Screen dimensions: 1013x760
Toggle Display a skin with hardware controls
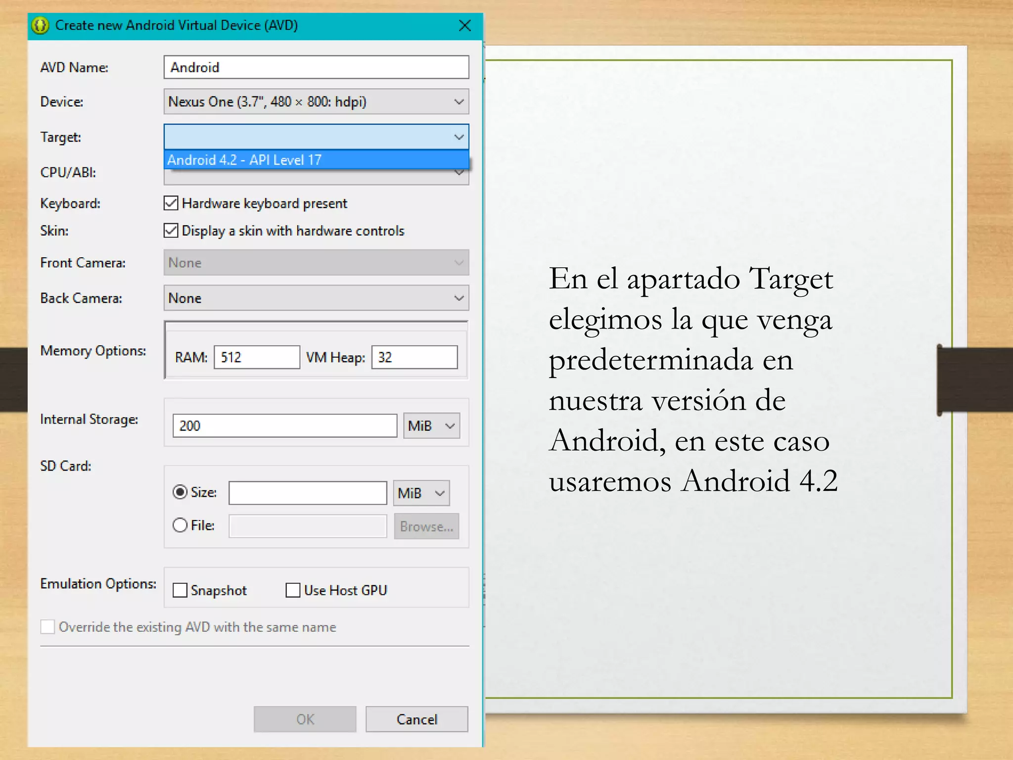point(171,231)
